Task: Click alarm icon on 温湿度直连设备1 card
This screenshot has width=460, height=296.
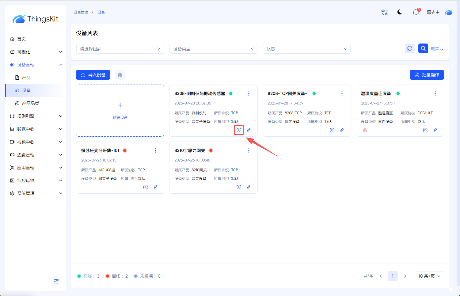Action: 365,130
